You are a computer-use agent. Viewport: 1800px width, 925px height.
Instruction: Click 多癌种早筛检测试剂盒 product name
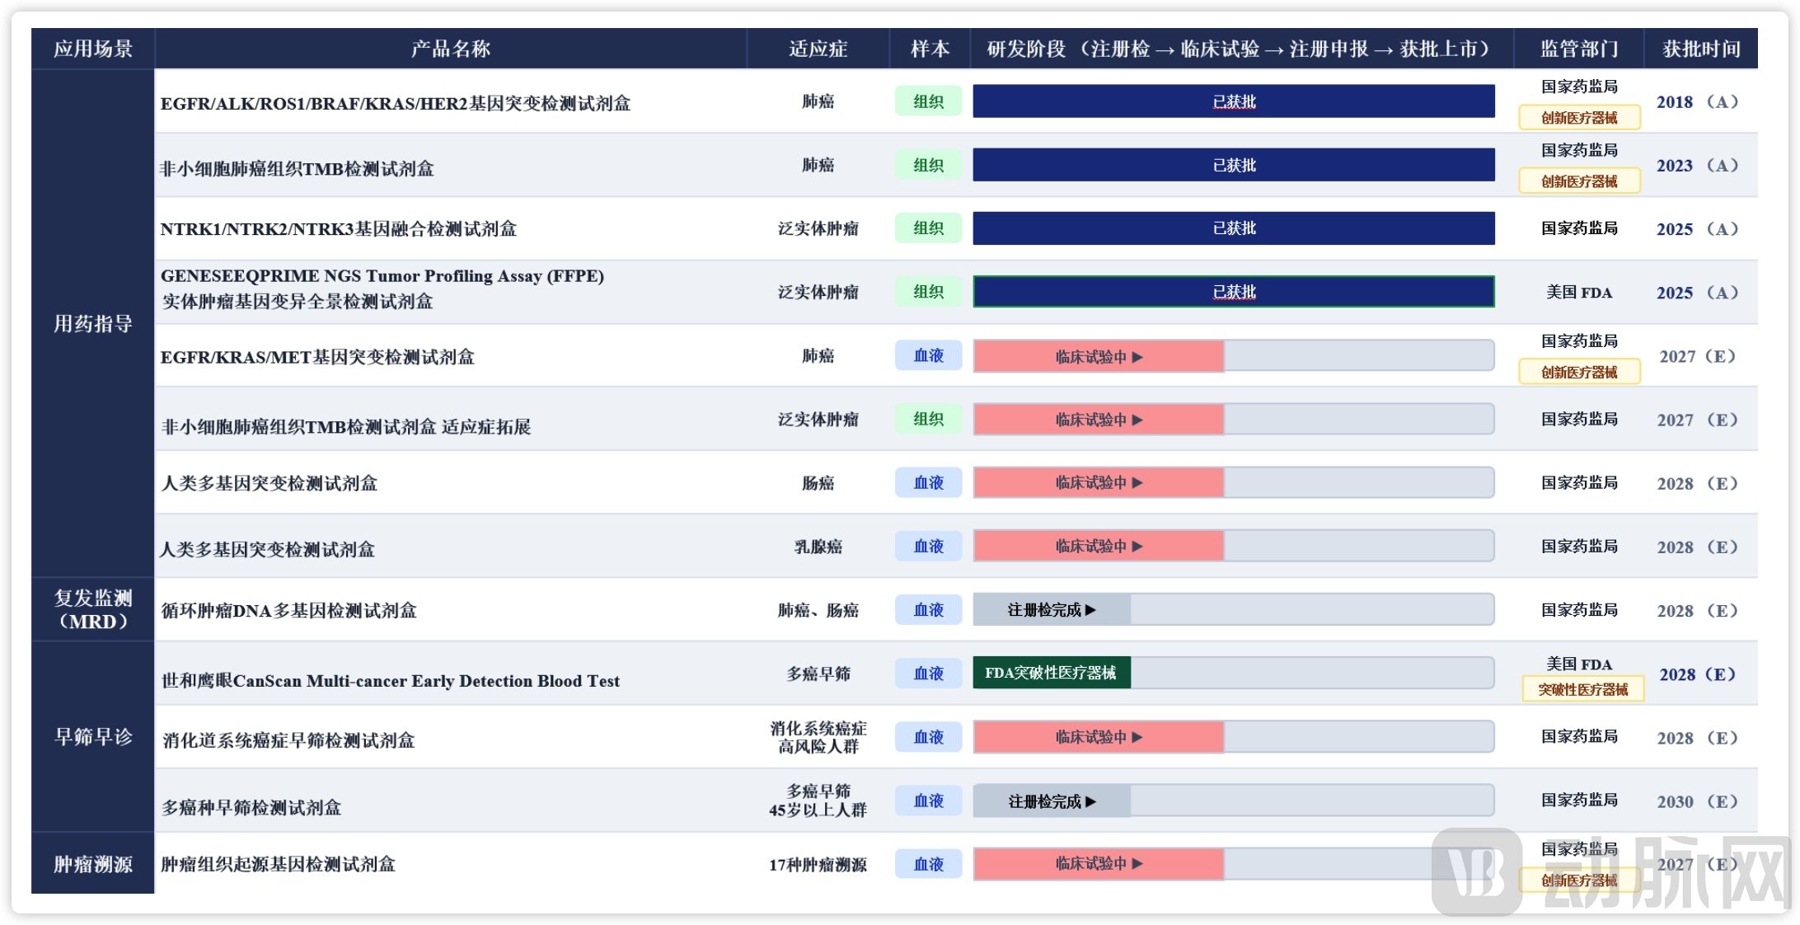pyautogui.click(x=251, y=807)
